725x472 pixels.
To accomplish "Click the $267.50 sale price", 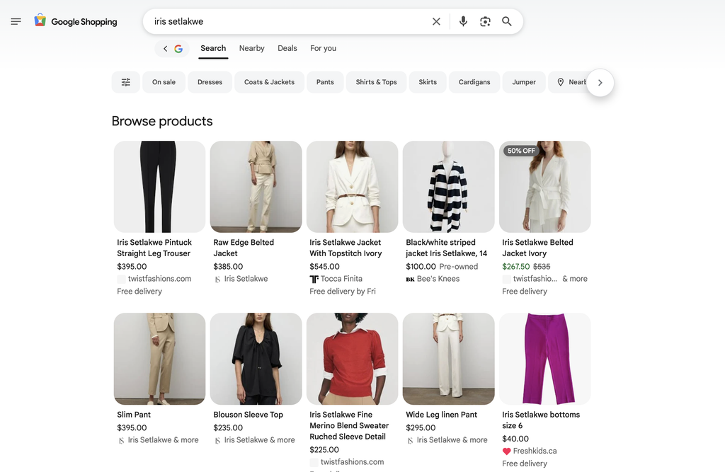I will point(515,266).
